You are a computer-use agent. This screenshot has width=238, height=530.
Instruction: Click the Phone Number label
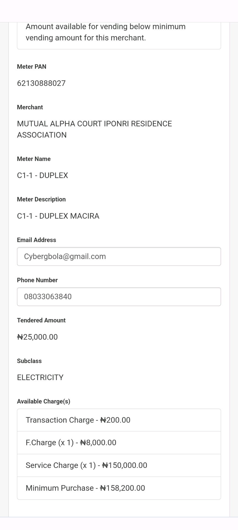coord(37,280)
